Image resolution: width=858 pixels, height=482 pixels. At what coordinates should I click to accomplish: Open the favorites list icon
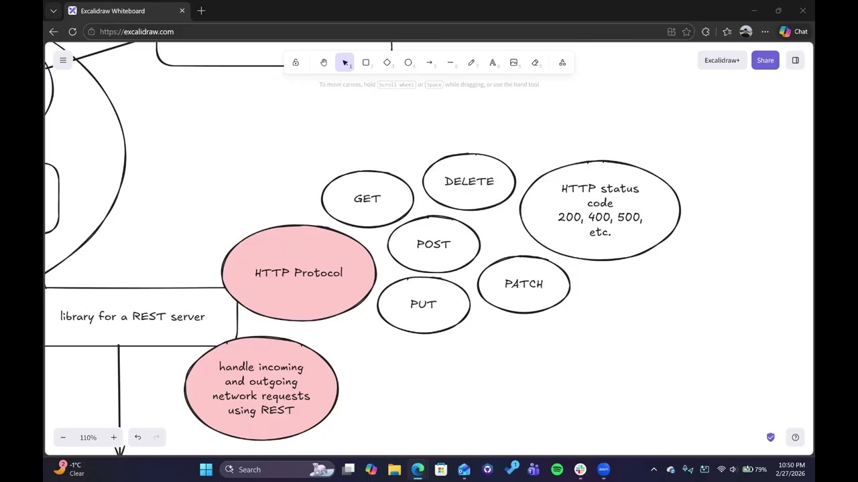click(727, 31)
